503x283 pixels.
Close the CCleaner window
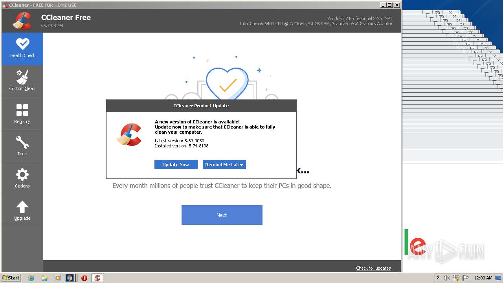pos(397,5)
